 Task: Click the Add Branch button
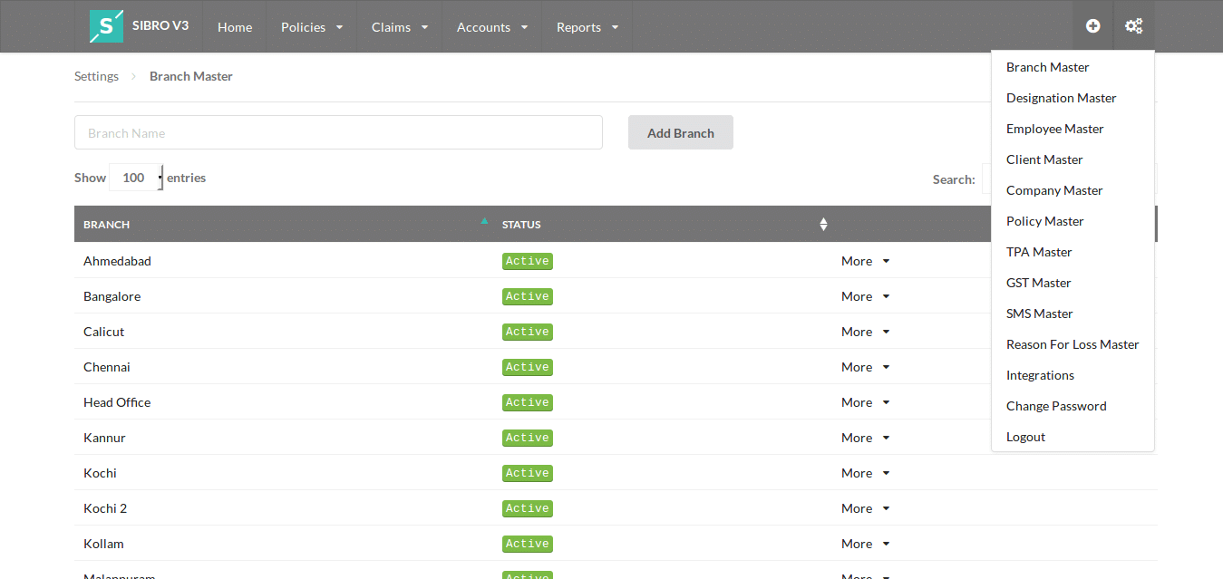(681, 132)
